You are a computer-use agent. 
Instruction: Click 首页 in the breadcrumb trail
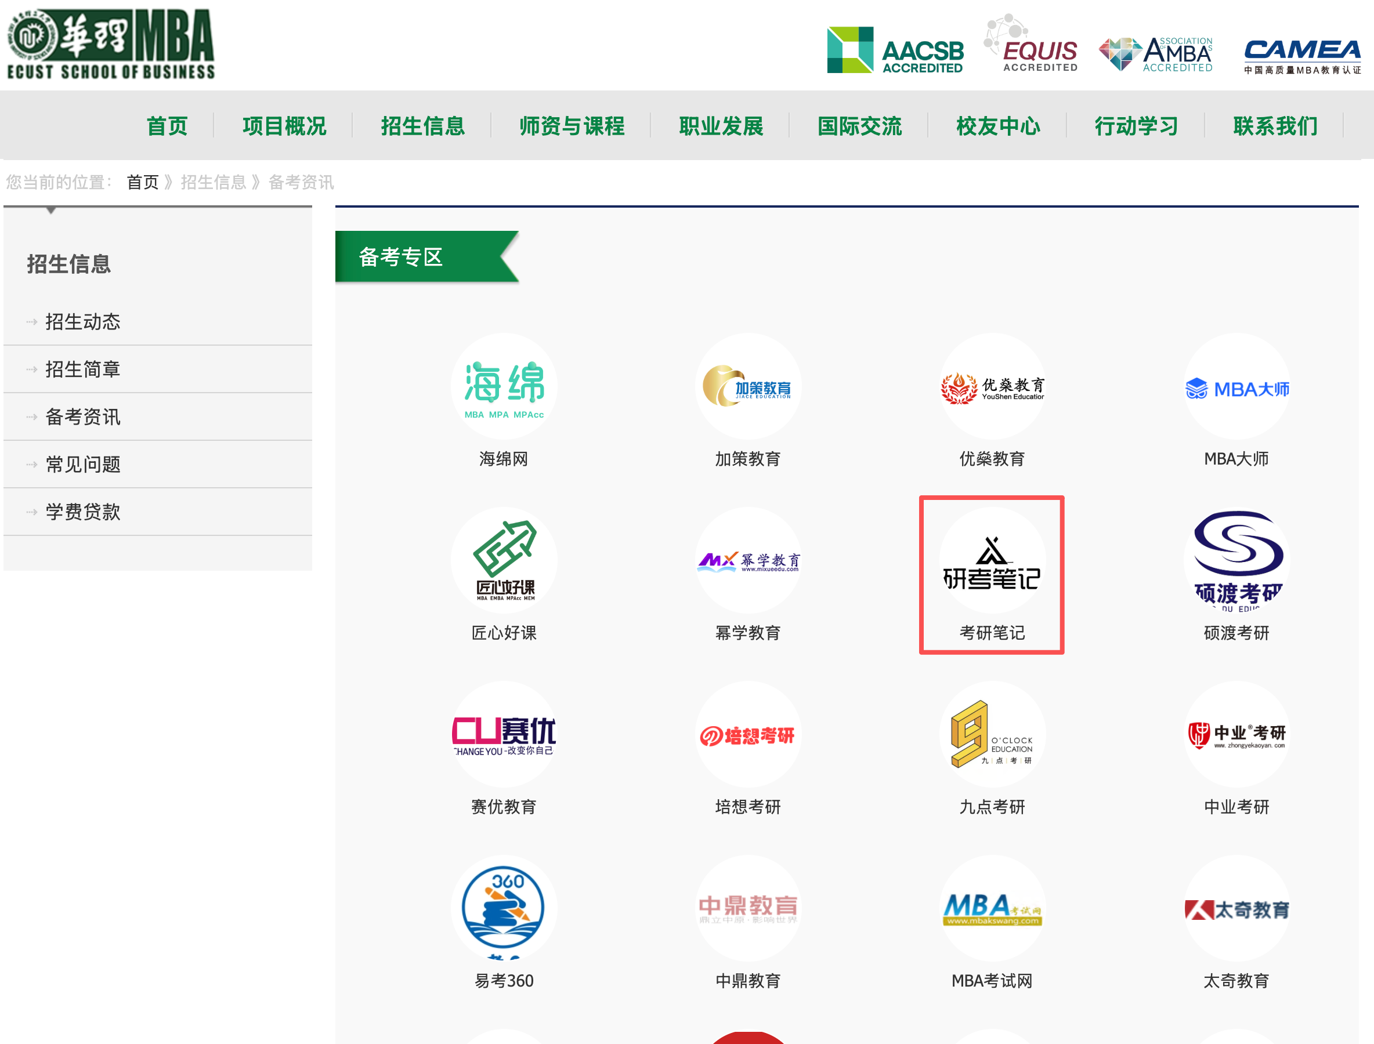tap(143, 182)
